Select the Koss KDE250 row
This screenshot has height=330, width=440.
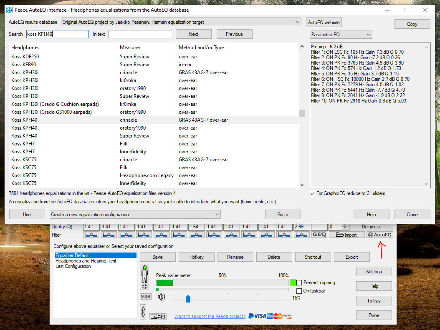coord(154,57)
